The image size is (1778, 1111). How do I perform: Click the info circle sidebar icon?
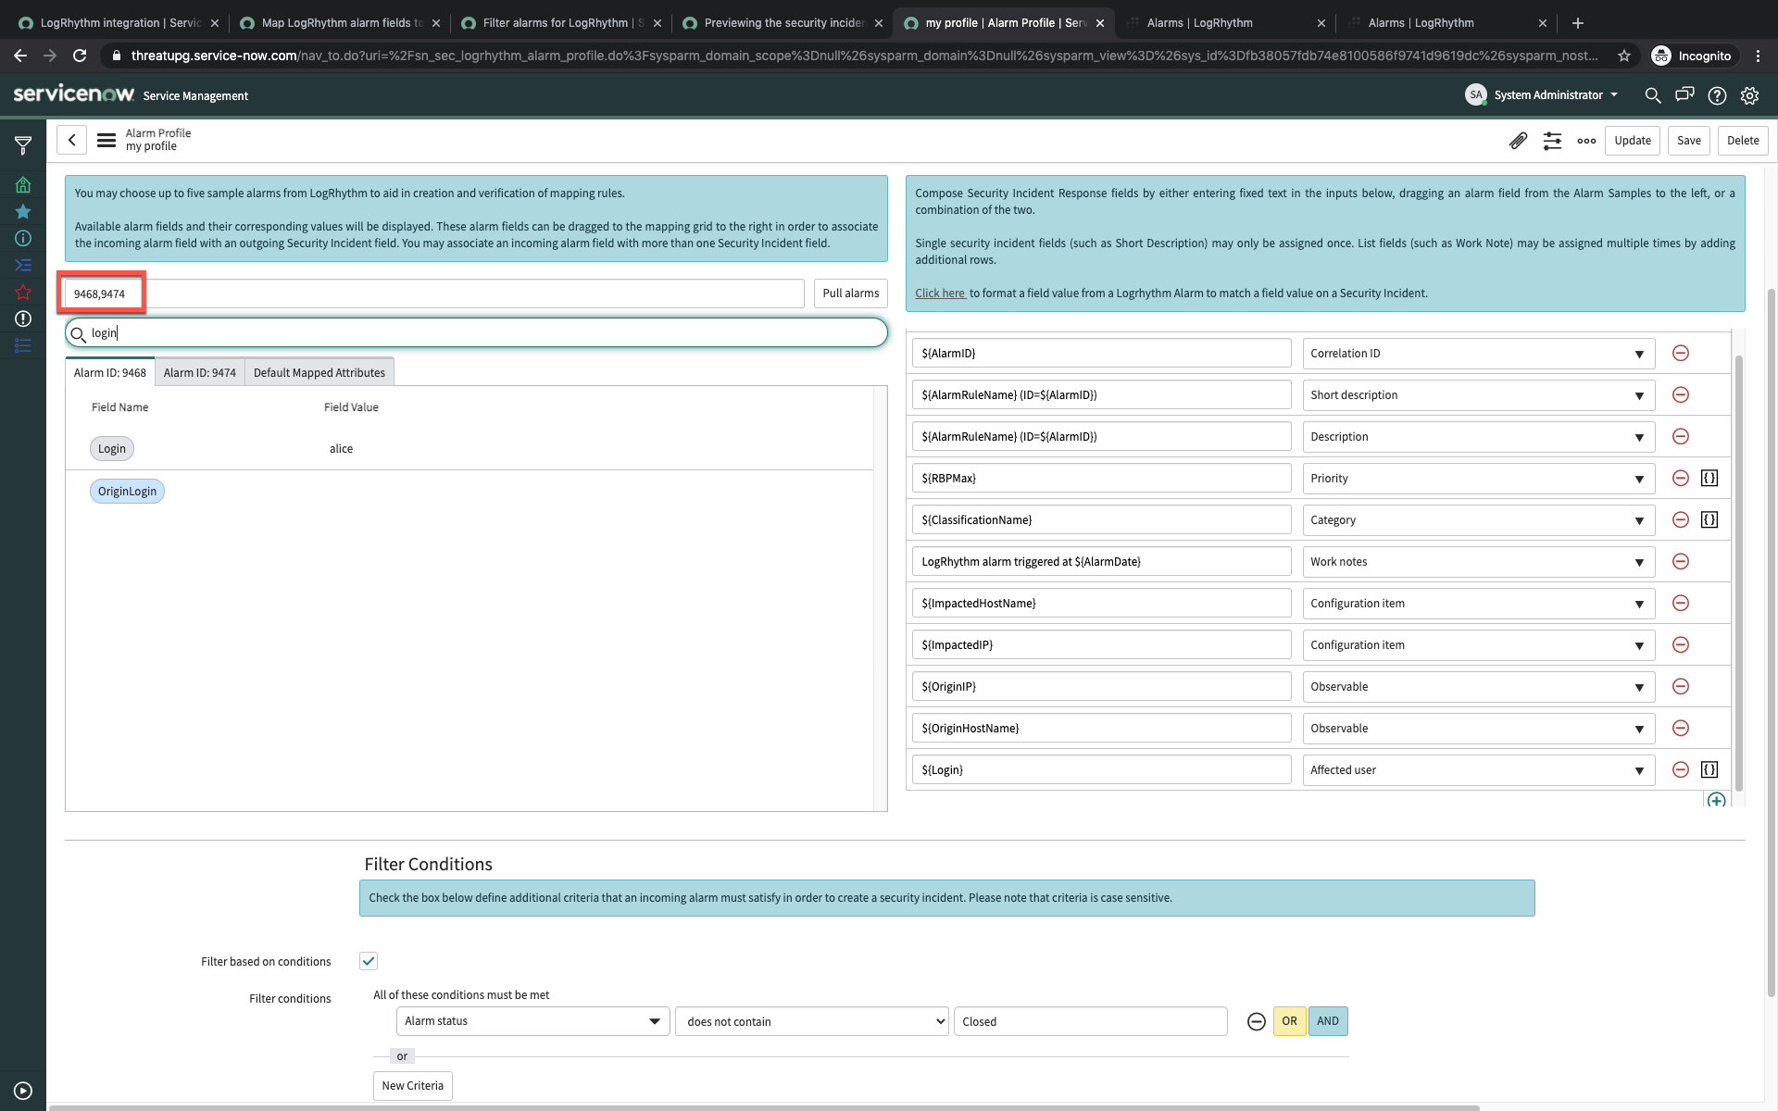point(23,239)
